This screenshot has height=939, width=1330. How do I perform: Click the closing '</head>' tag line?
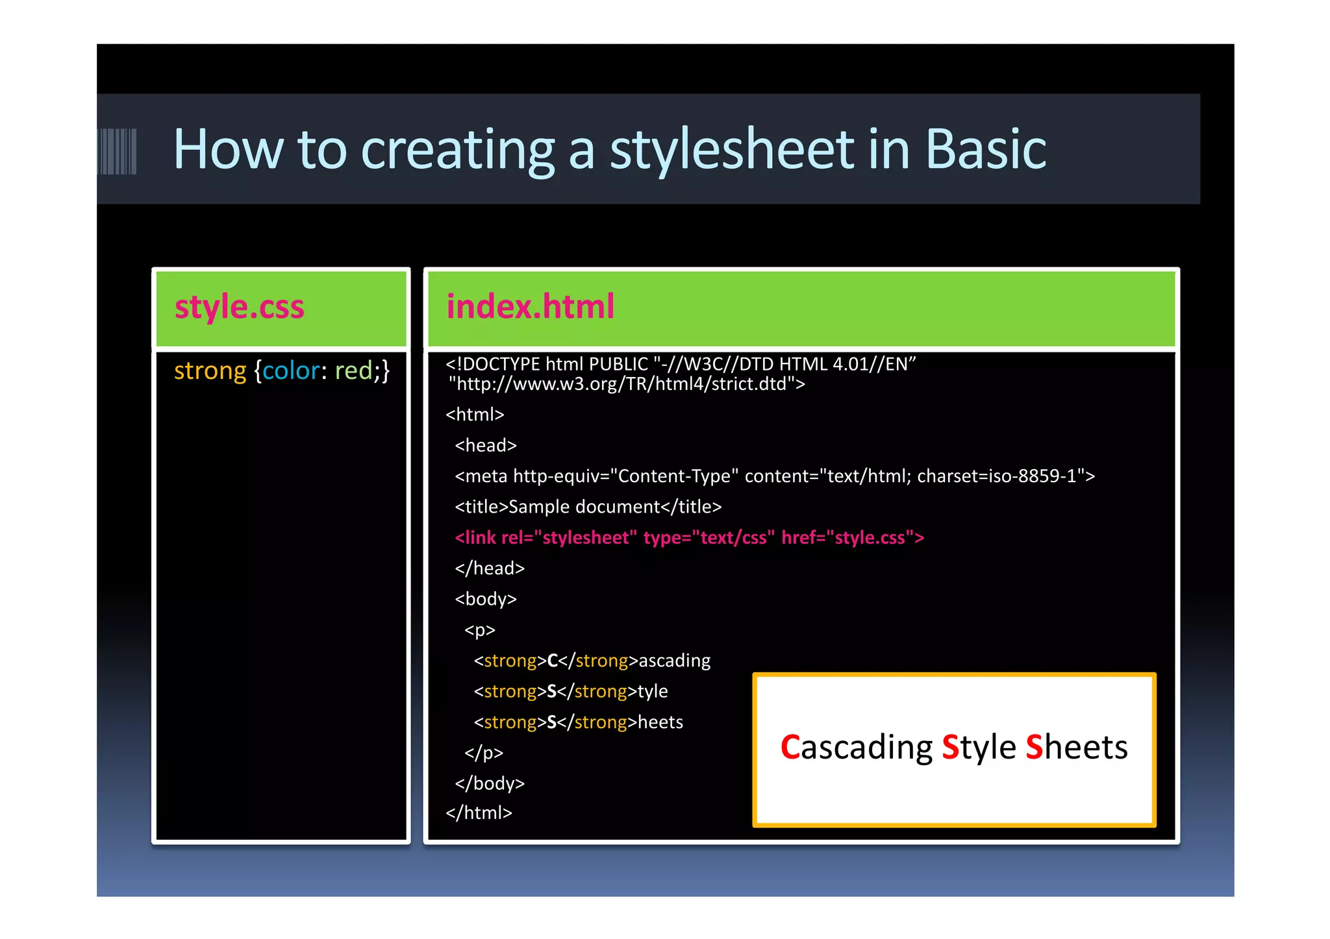point(490,568)
